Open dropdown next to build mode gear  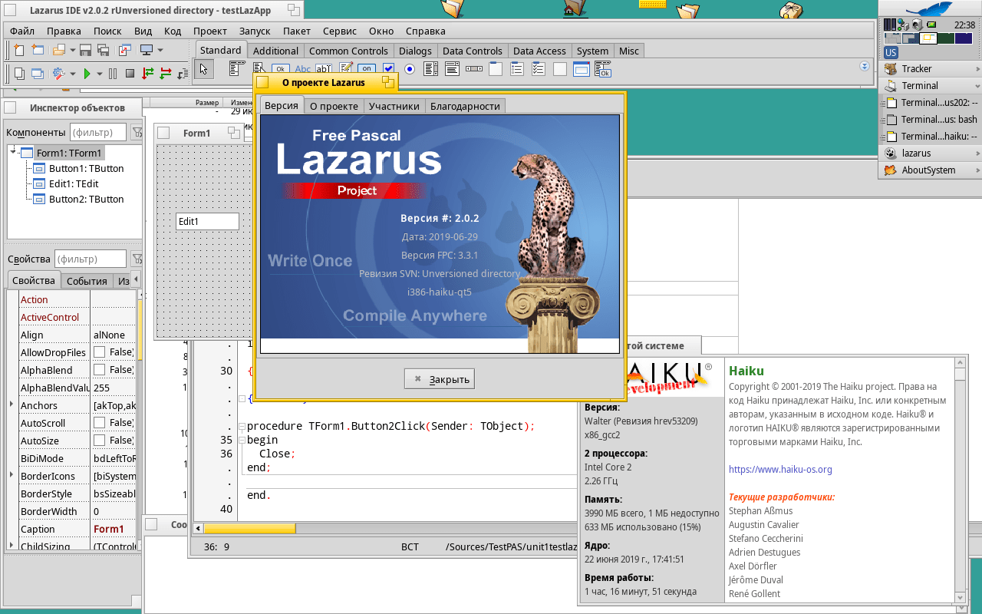coord(73,74)
